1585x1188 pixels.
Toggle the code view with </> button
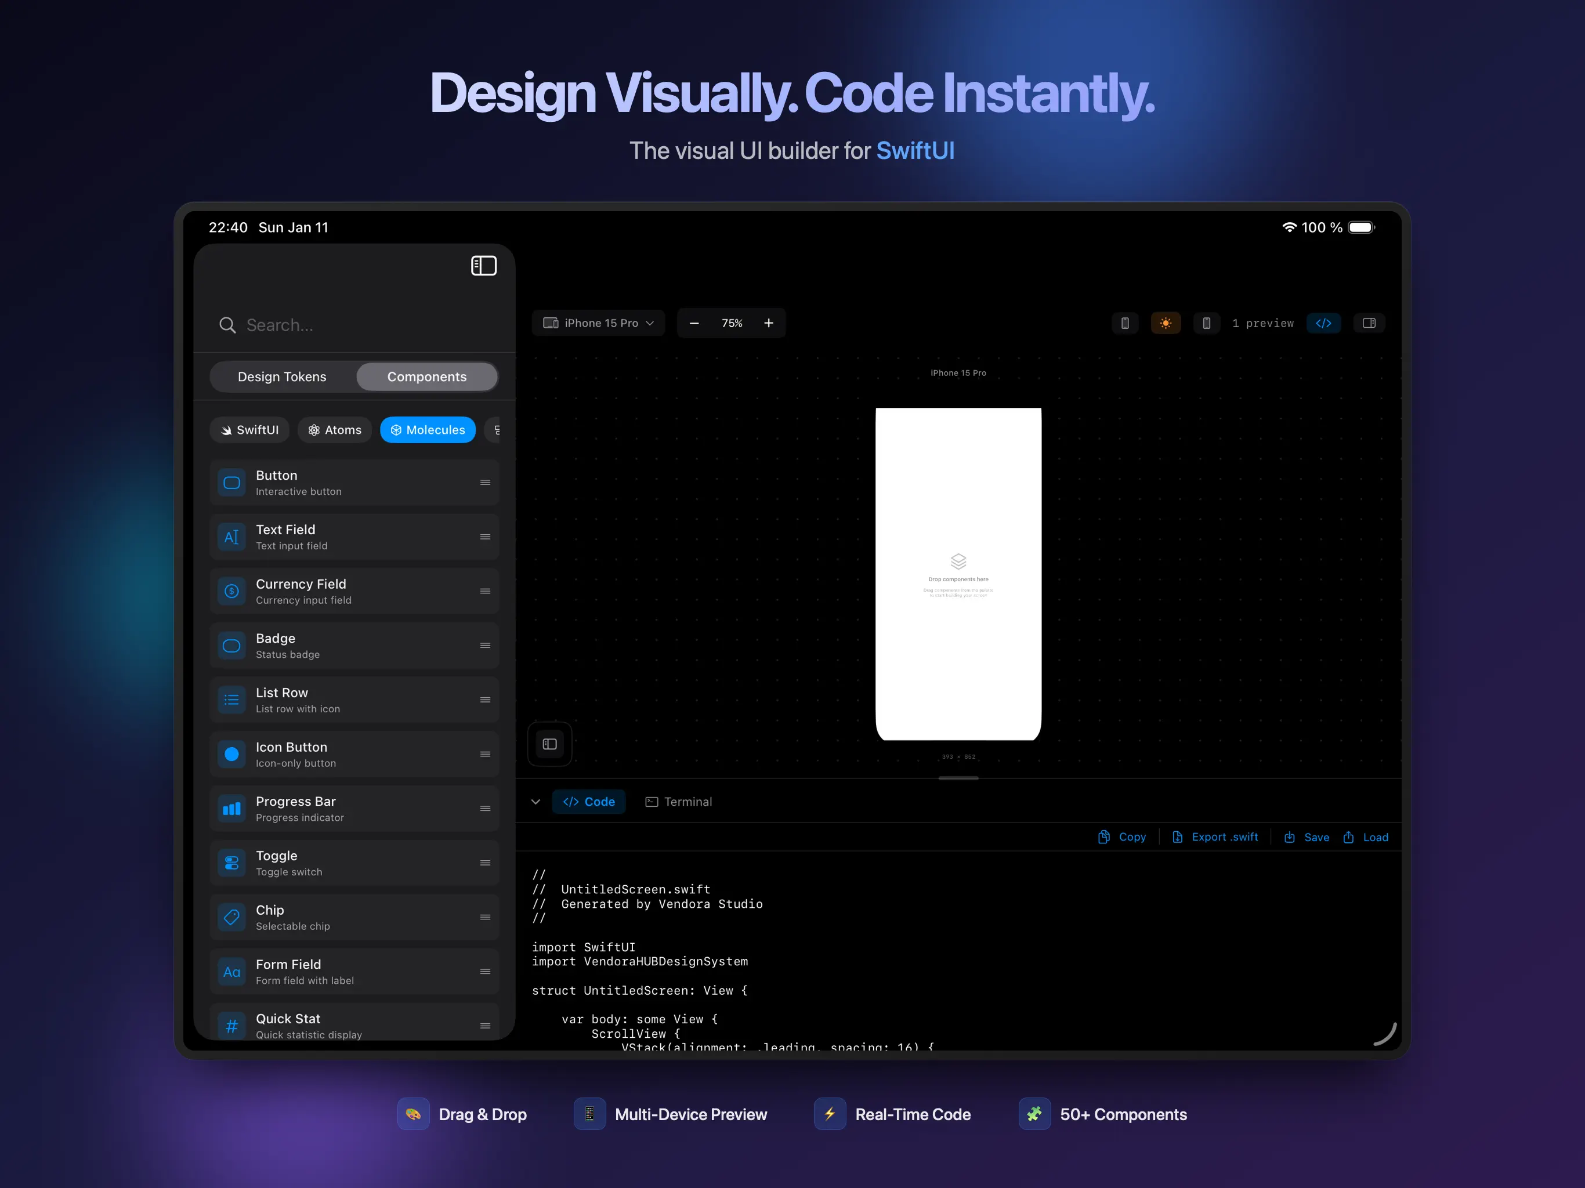[x=1323, y=323]
